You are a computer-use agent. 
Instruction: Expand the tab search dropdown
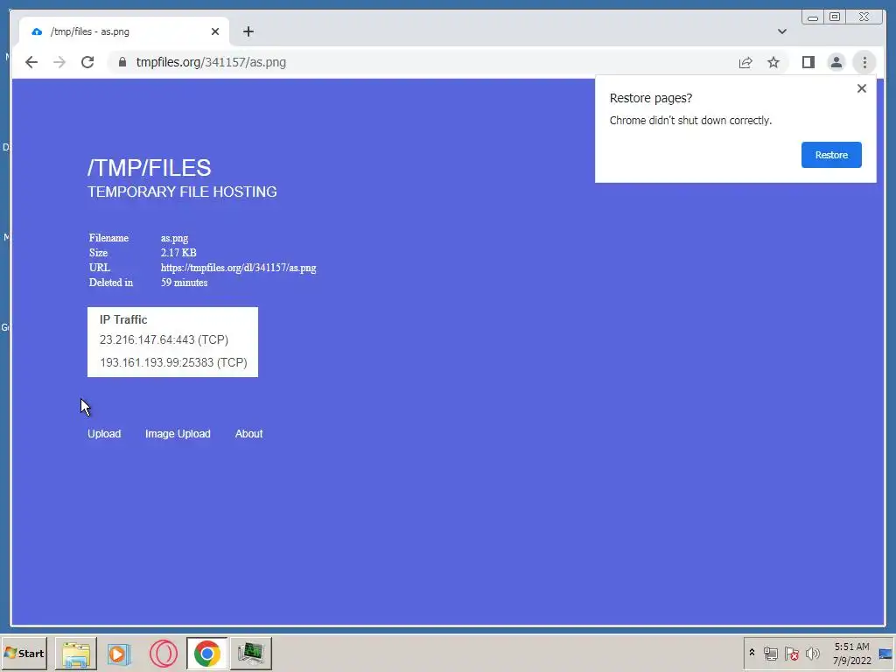coord(781,31)
